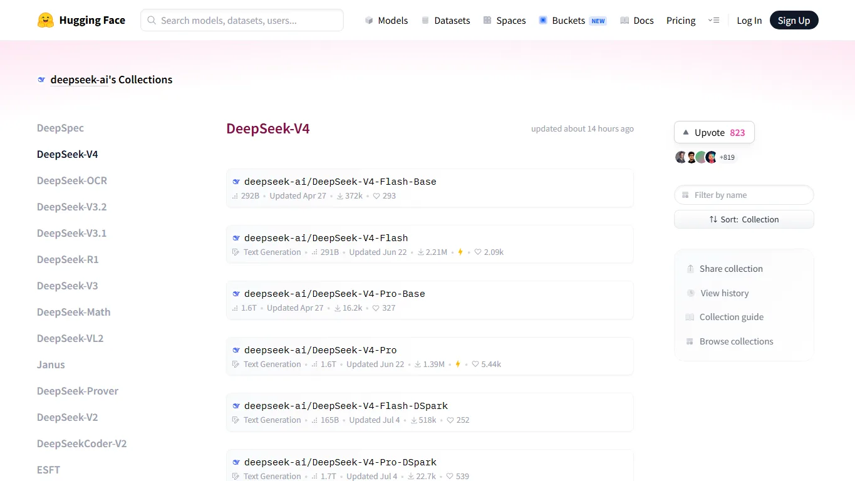Select the DeepSpec collection in sidebar
Image resolution: width=855 pixels, height=481 pixels.
point(60,128)
